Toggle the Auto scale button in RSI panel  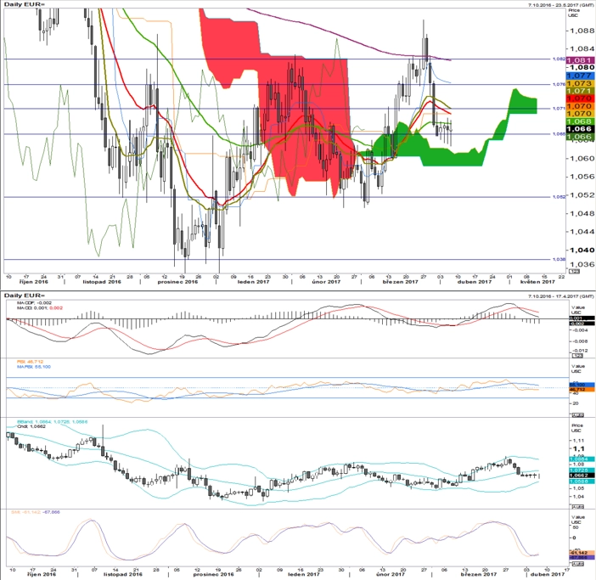pos(577,414)
